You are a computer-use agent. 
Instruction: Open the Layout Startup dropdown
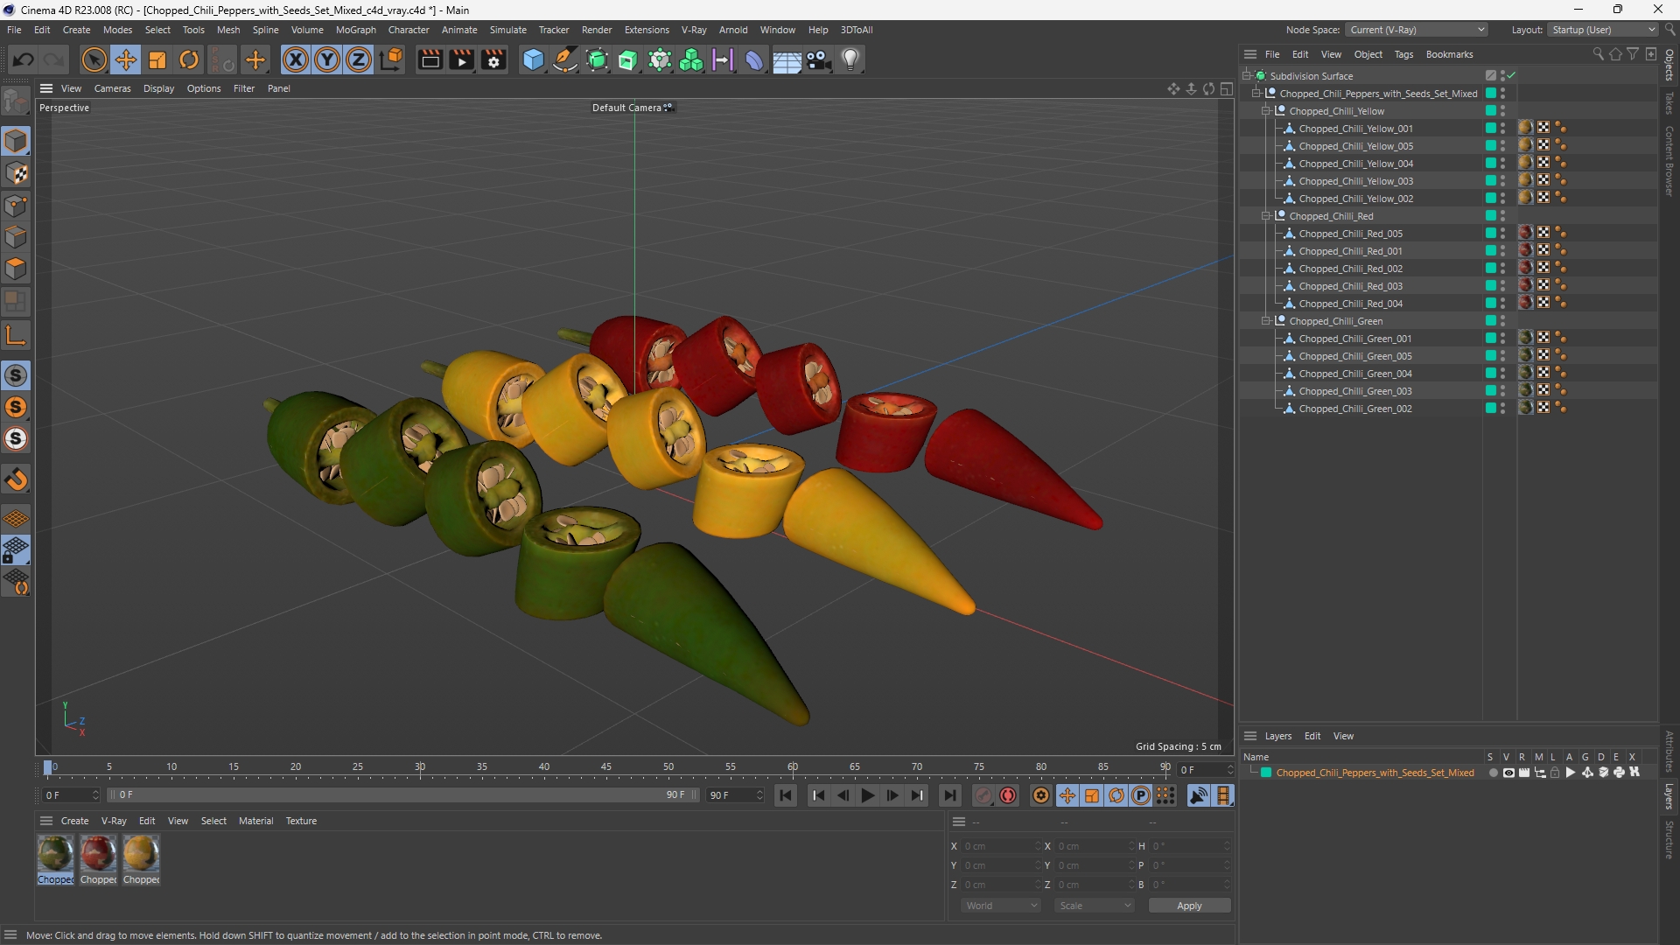pyautogui.click(x=1603, y=30)
